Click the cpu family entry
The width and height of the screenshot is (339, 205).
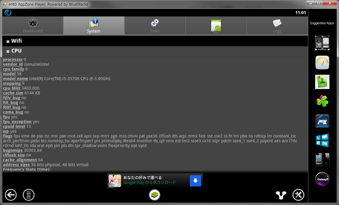pyautogui.click(x=15, y=69)
